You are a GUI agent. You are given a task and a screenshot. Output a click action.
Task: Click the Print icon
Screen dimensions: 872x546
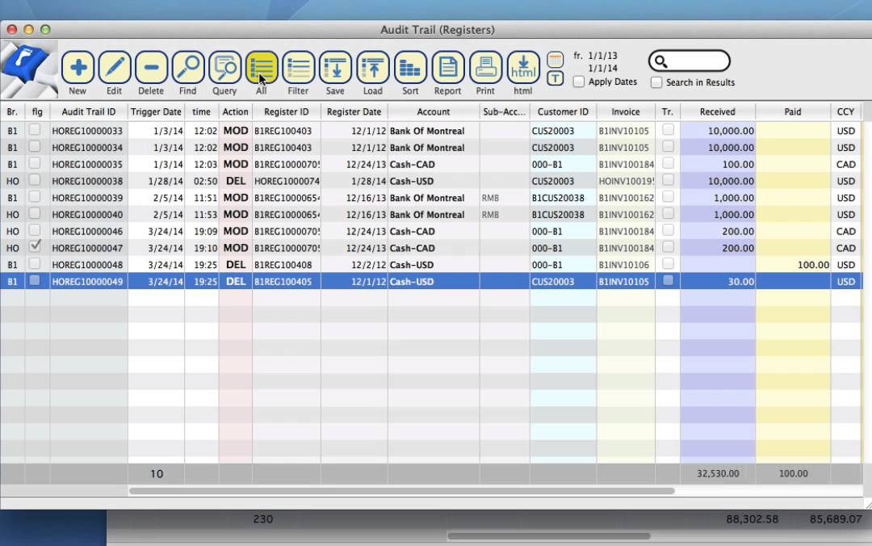point(485,67)
